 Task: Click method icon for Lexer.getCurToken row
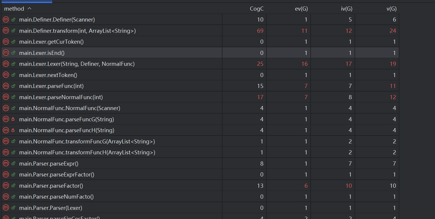point(6,42)
